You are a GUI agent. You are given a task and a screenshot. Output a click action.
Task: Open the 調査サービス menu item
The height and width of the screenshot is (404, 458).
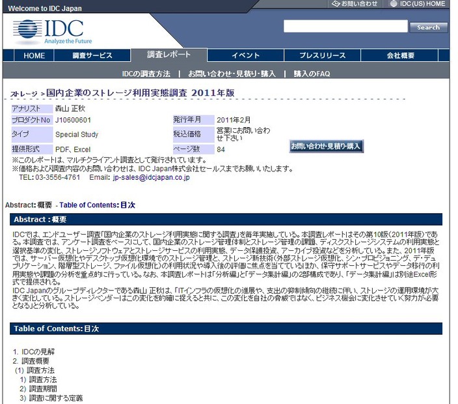pyautogui.click(x=92, y=55)
